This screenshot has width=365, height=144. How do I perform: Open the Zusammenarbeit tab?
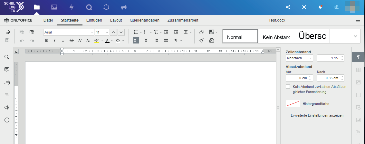183,20
